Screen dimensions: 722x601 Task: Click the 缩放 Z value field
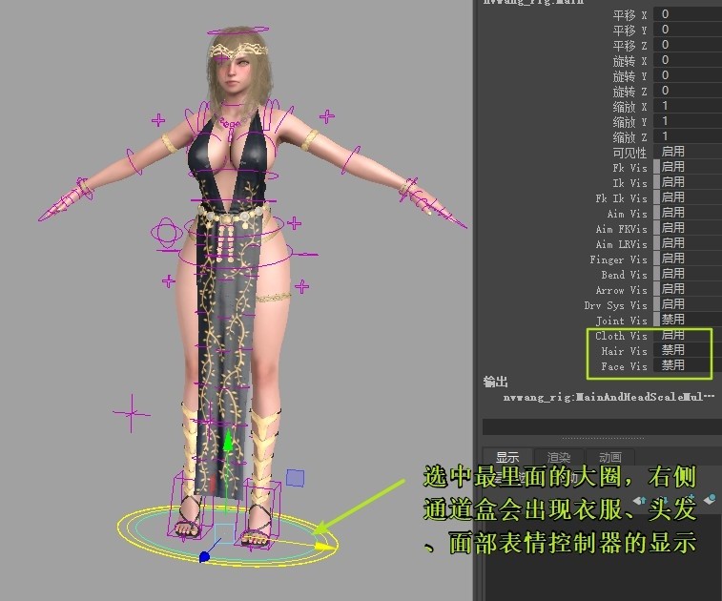688,135
